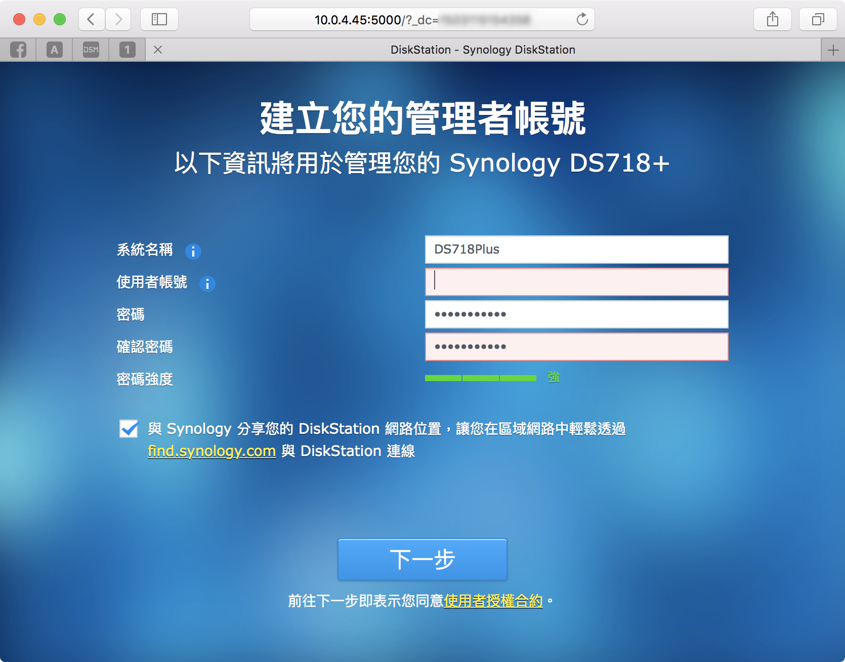Click the 使用者帳號 input field
This screenshot has width=845, height=662.
(x=576, y=282)
